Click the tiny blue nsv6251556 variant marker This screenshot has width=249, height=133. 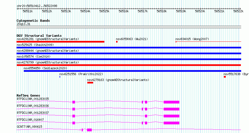coord(60,77)
